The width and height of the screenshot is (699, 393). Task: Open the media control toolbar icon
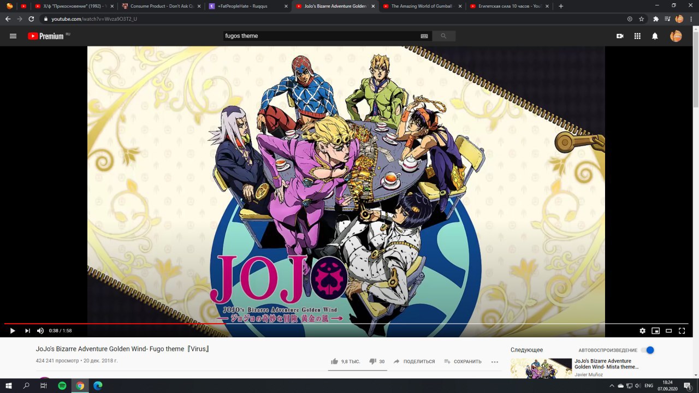667,19
